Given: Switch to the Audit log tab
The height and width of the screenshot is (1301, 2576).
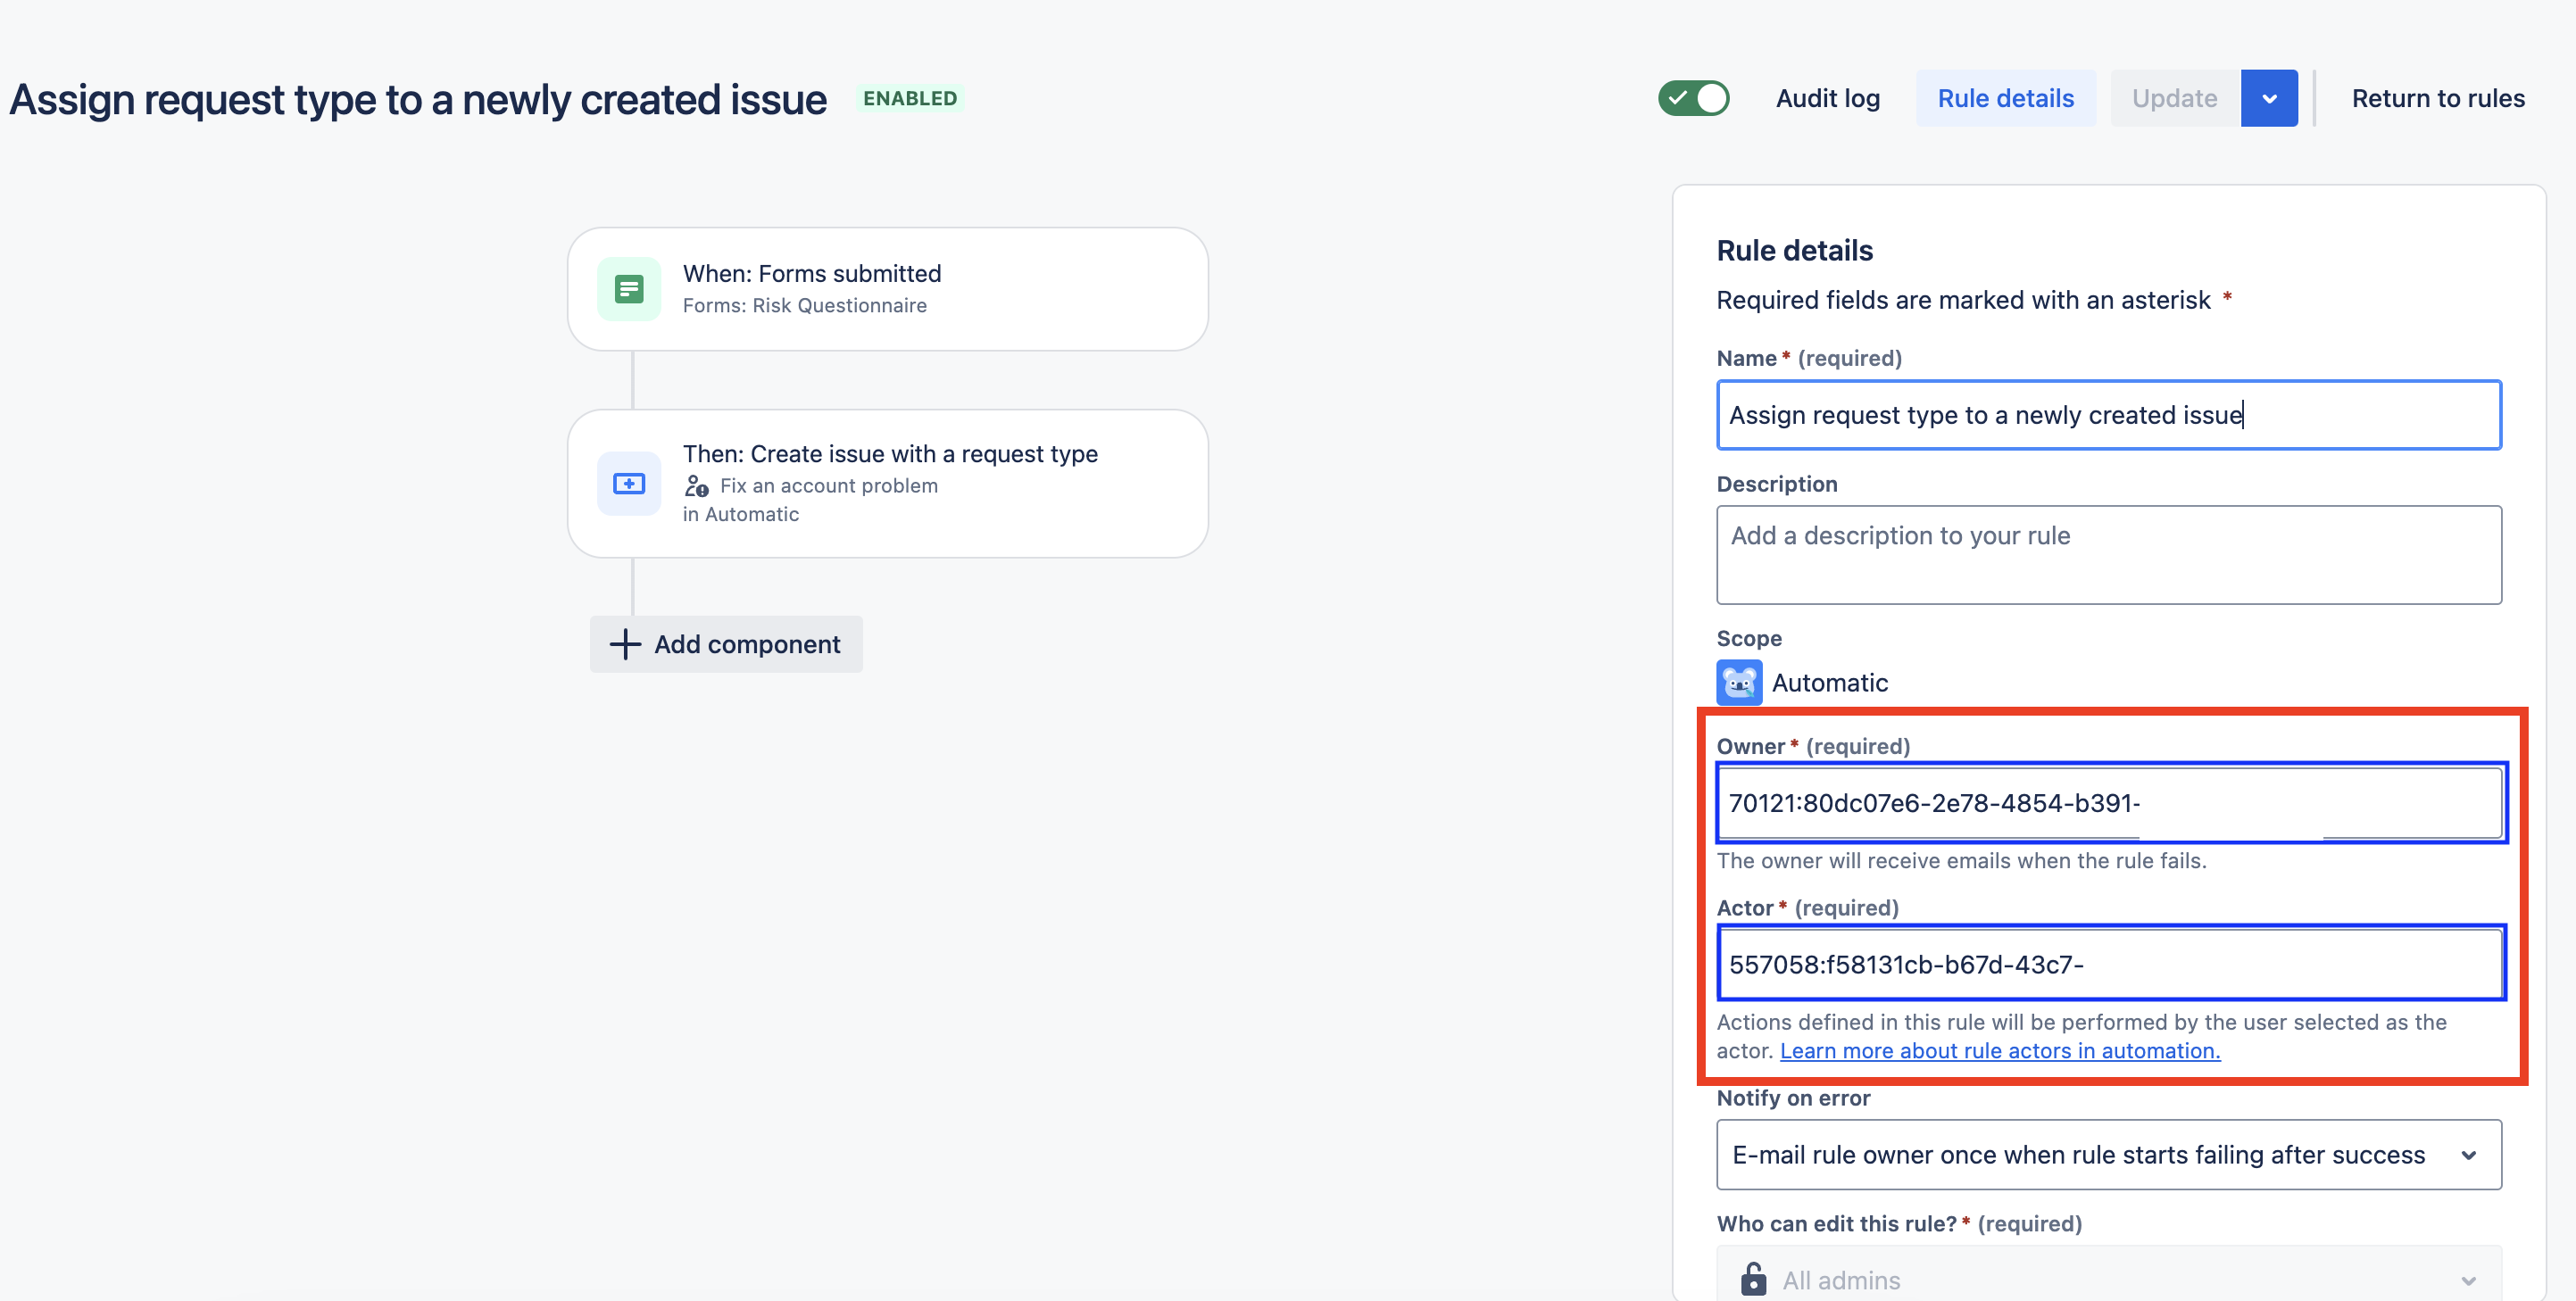Looking at the screenshot, I should coord(1827,98).
